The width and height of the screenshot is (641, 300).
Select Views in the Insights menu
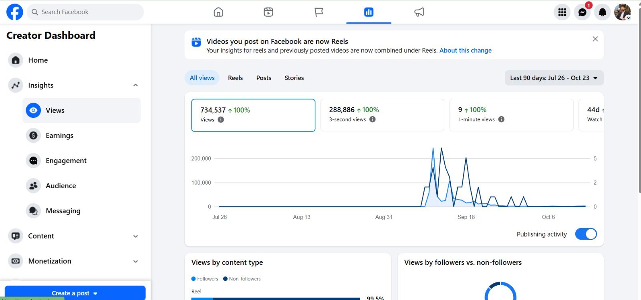pos(82,110)
